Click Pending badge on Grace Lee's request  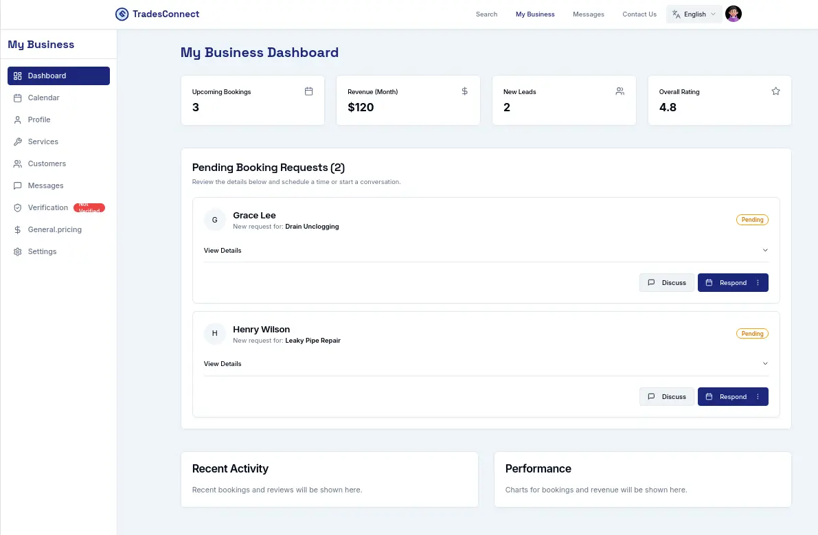[x=752, y=220]
